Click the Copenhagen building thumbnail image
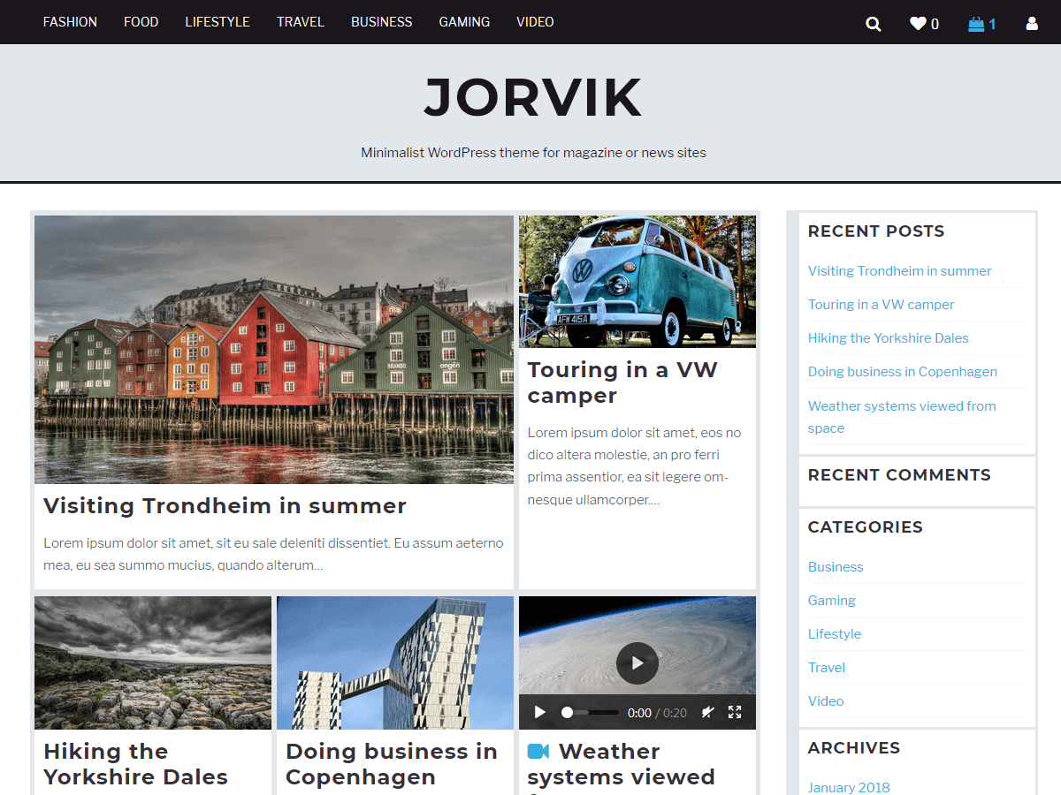1061x795 pixels. click(x=394, y=662)
